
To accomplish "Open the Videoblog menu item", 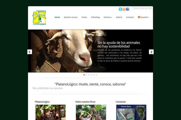I will pyautogui.click(x=95, y=17).
